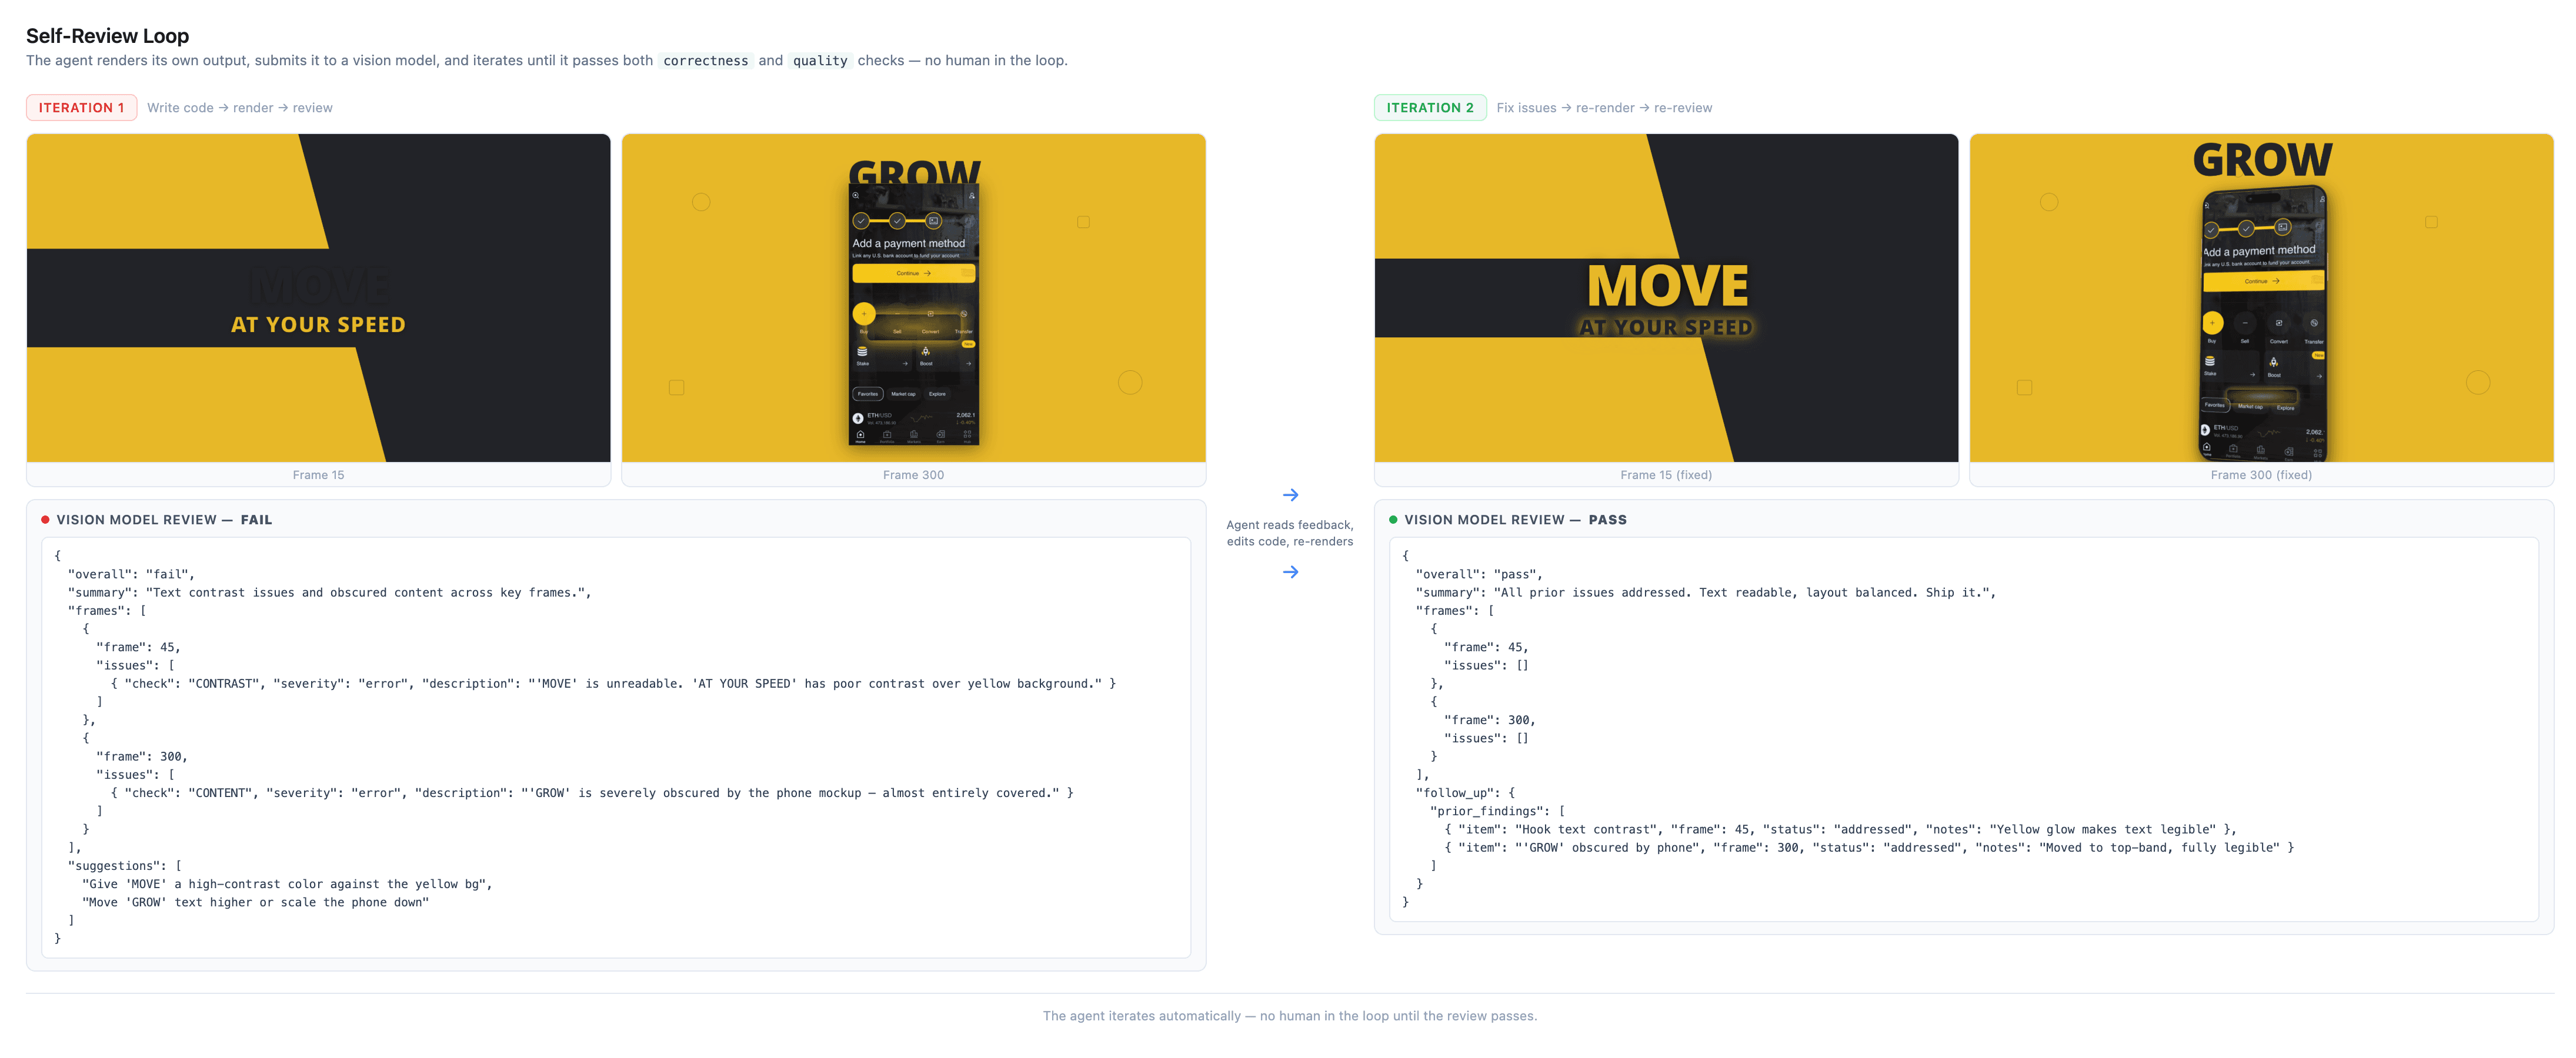The width and height of the screenshot is (2576, 1058).
Task: Click the '"overall": "fail"' JSON line
Action: [131, 574]
